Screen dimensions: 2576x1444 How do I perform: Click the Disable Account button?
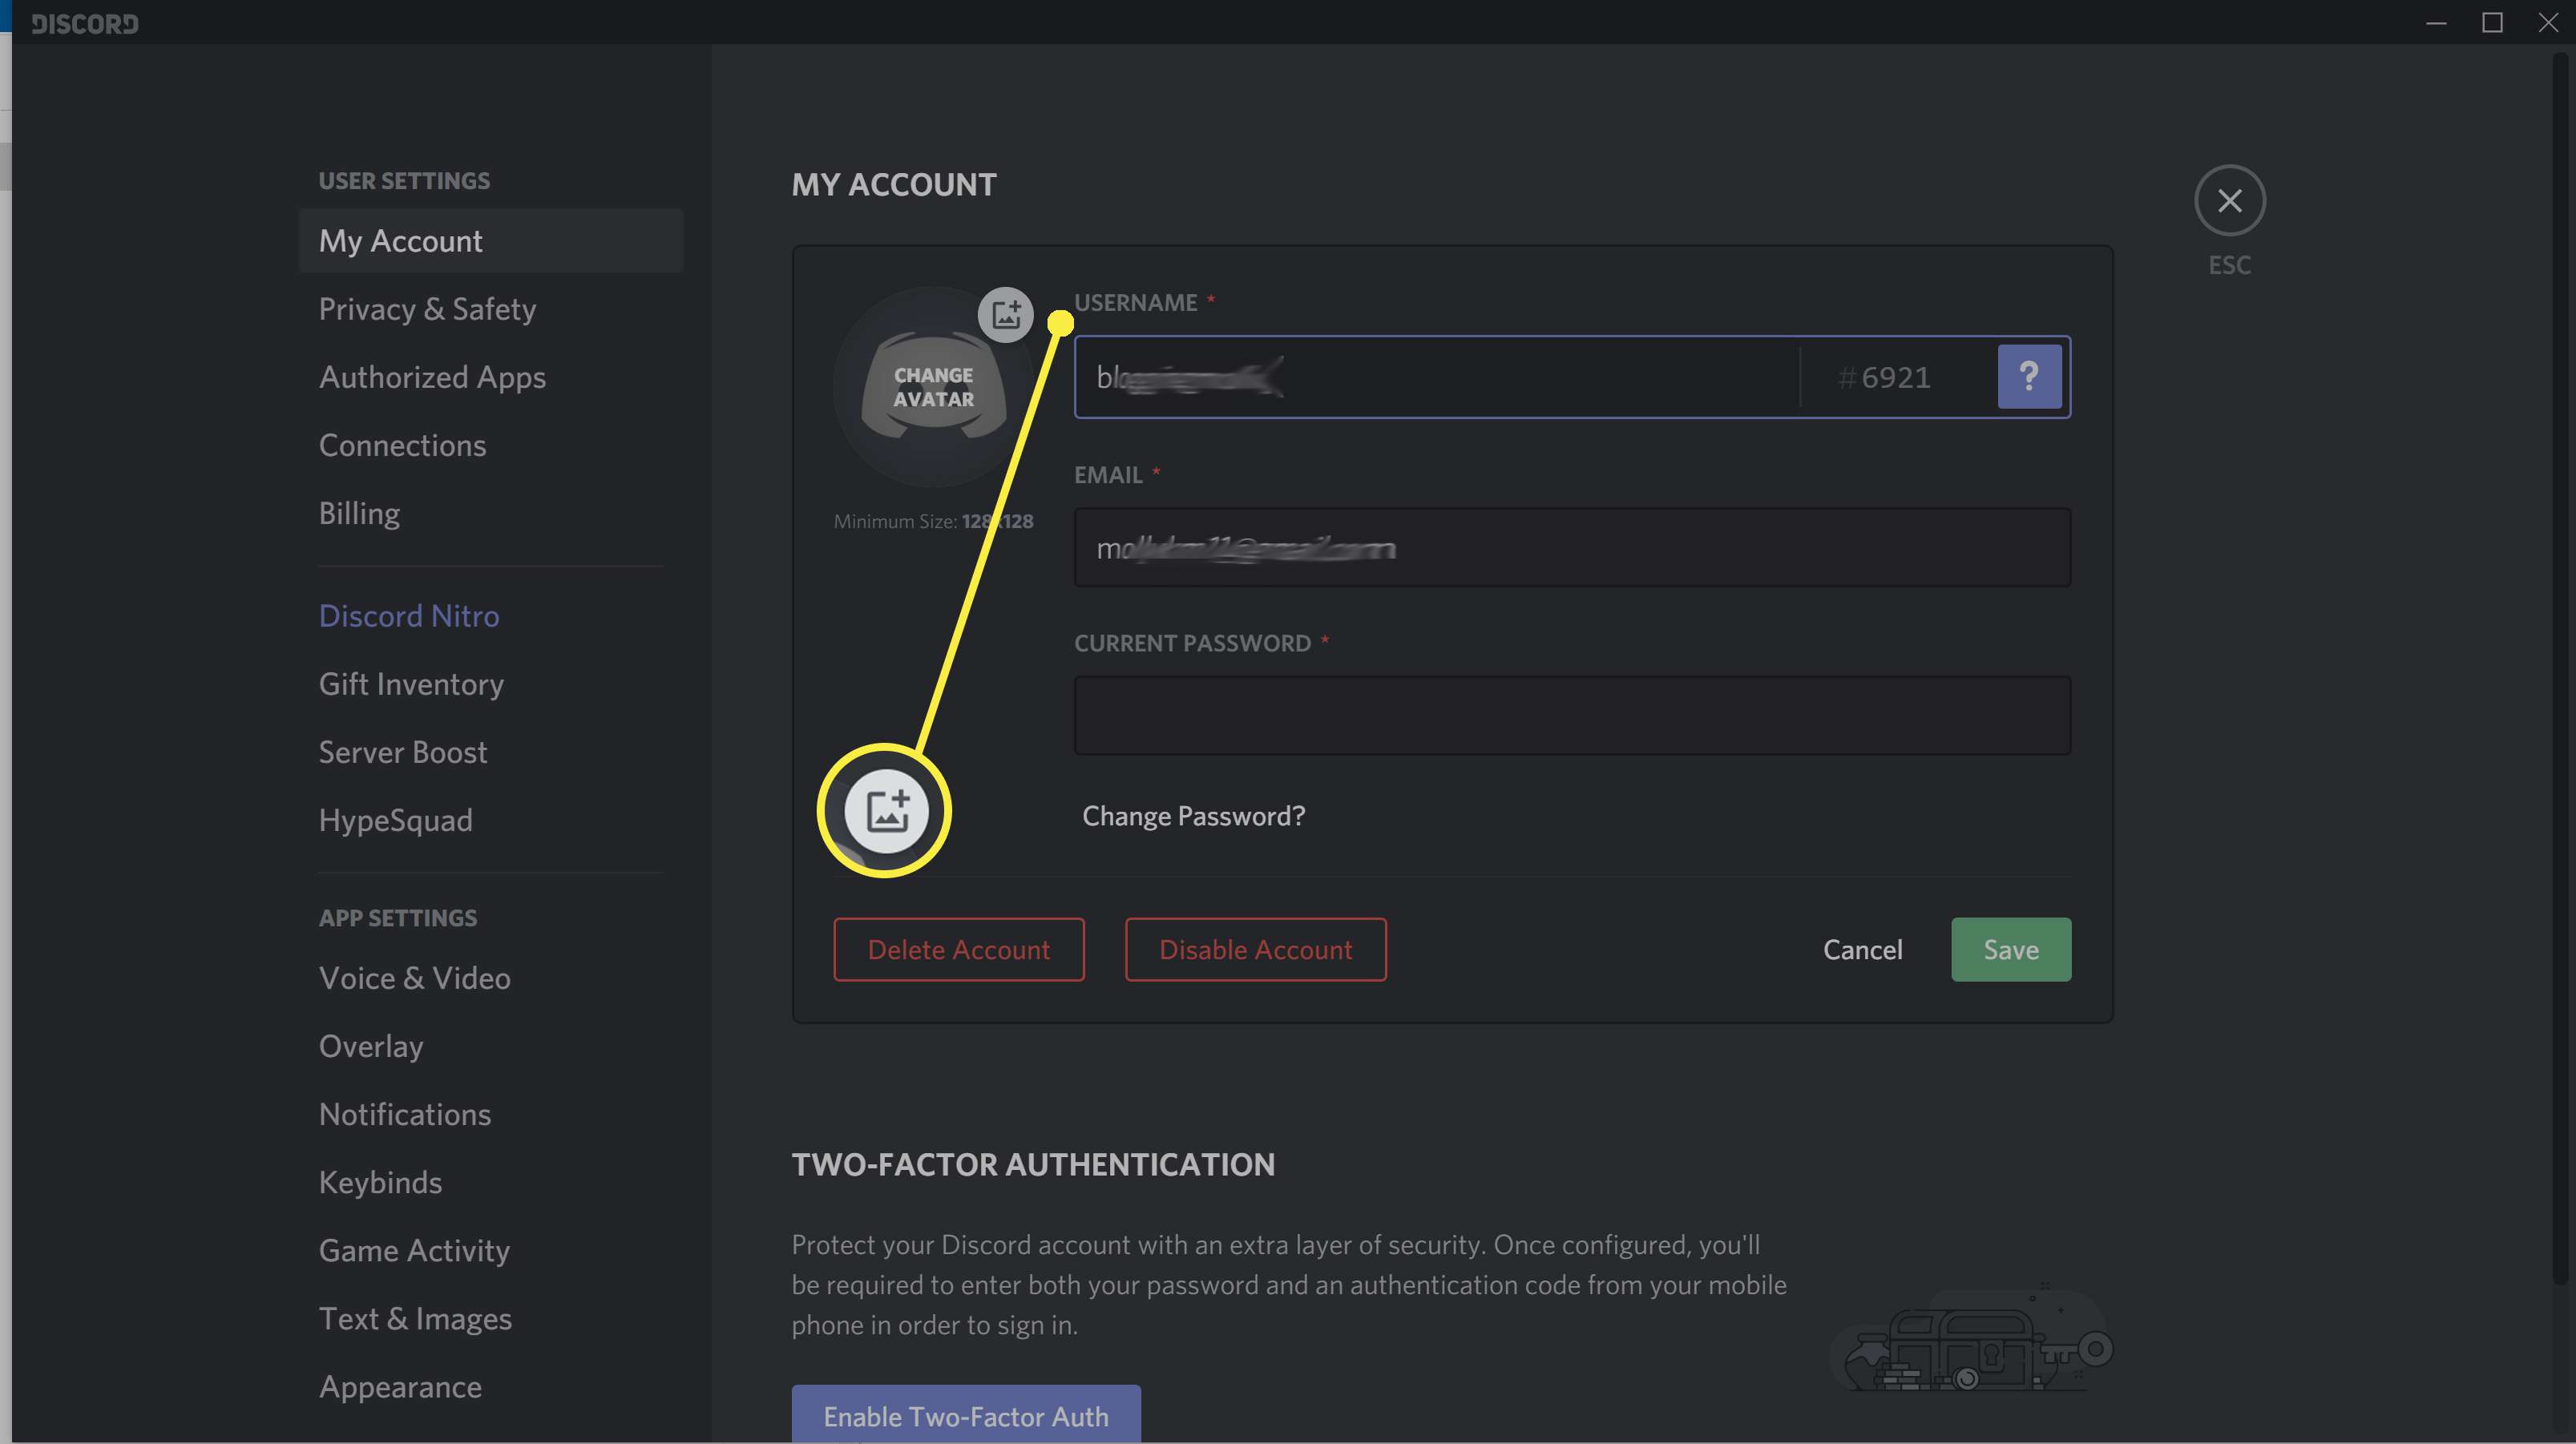coord(1254,949)
